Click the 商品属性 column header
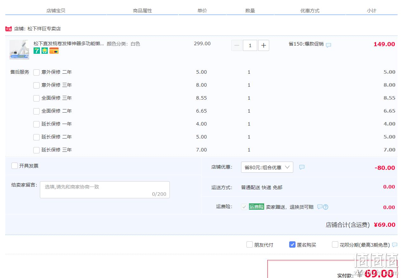This screenshot has width=401, height=278. [143, 11]
